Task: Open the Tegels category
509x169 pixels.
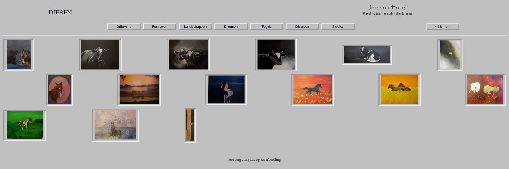Action: pos(267,26)
